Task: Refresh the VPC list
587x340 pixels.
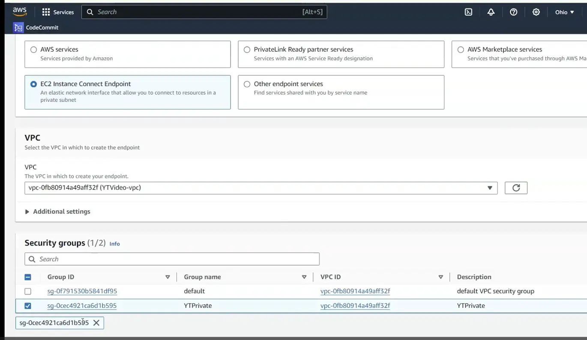Action: point(516,188)
